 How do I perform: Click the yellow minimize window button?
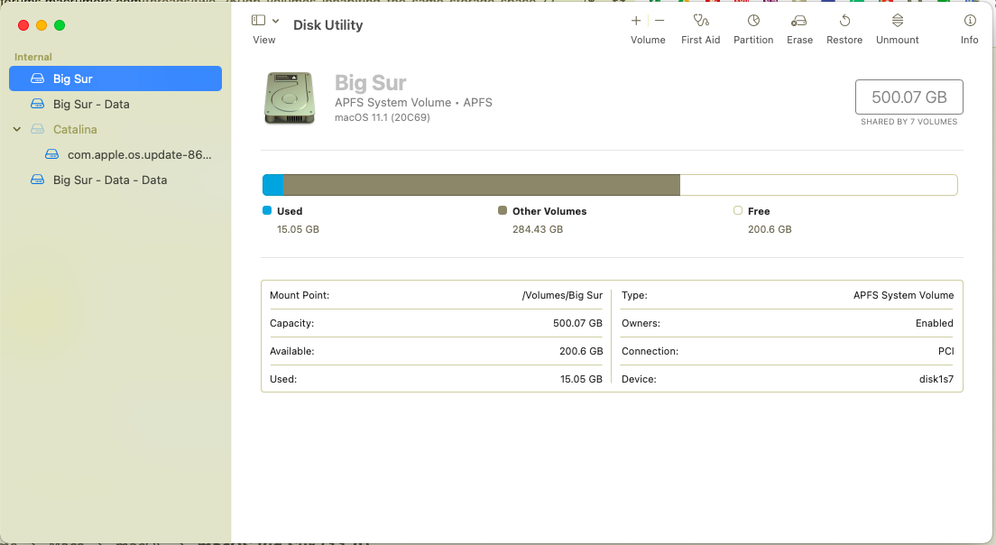tap(41, 25)
